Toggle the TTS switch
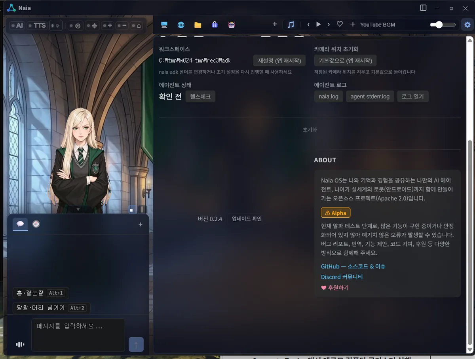This screenshot has width=475, height=359. [x=37, y=25]
